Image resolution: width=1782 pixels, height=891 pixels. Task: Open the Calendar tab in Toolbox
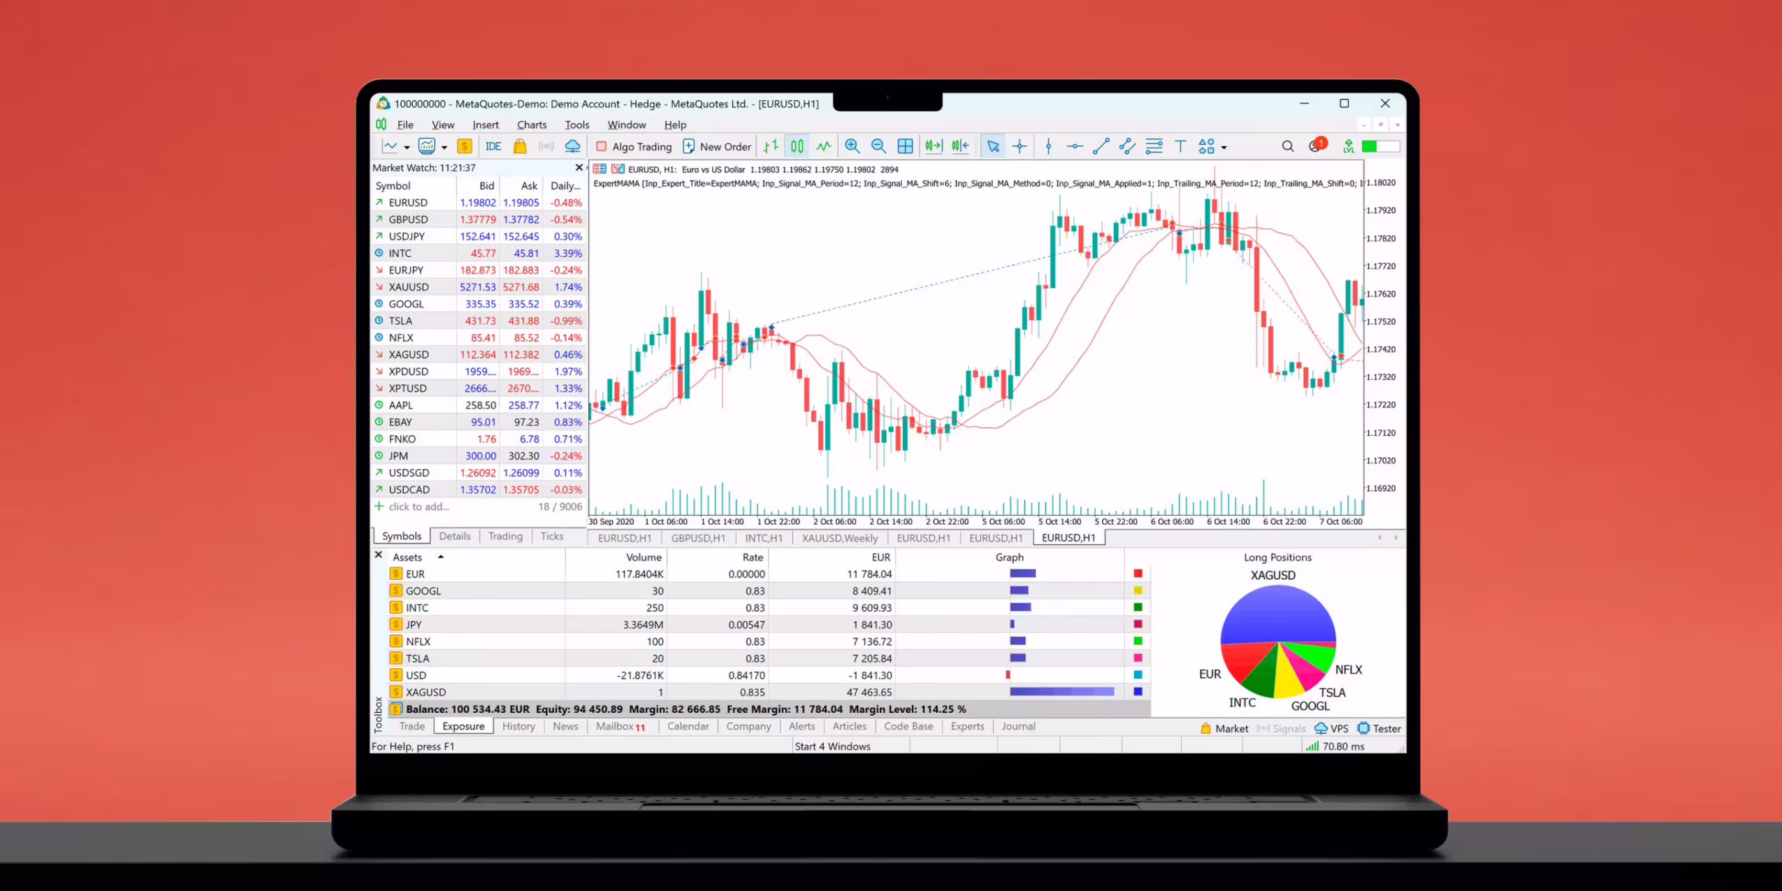[x=688, y=726]
